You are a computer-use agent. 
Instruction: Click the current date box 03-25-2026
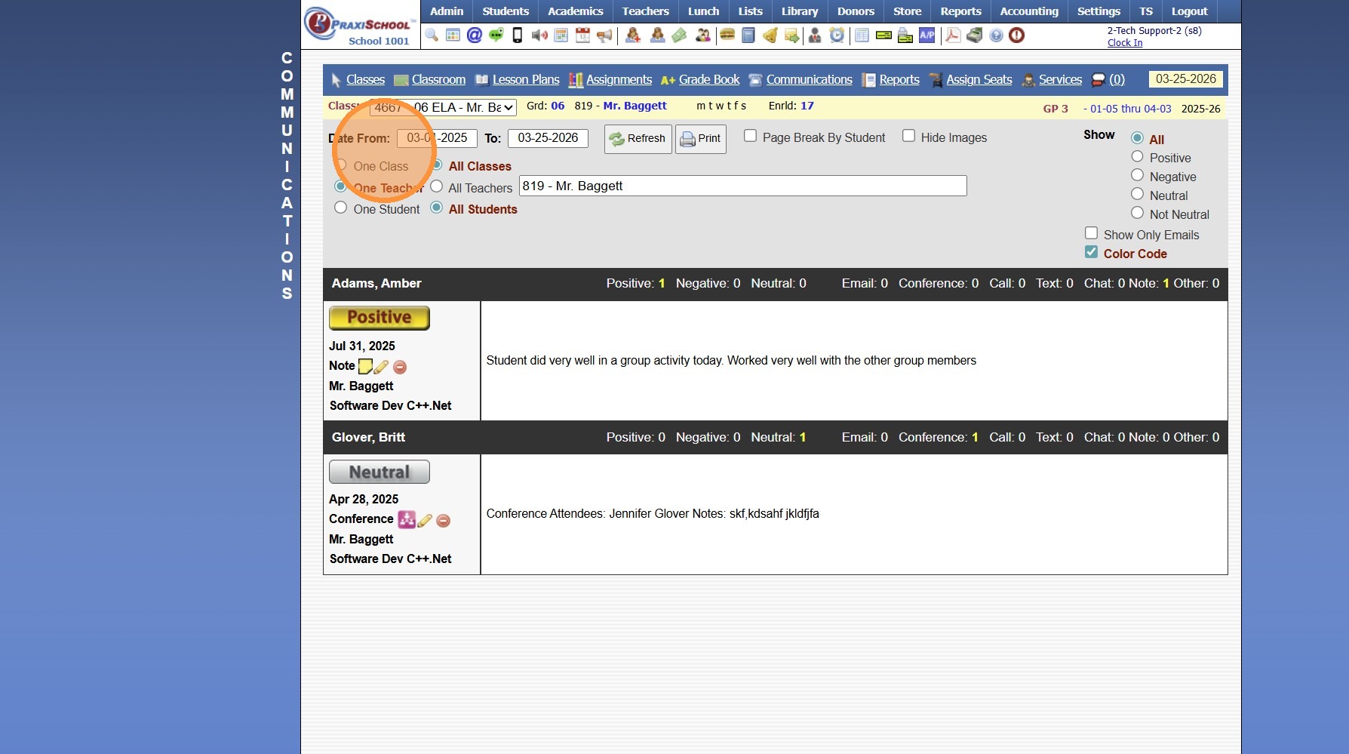(x=1186, y=79)
